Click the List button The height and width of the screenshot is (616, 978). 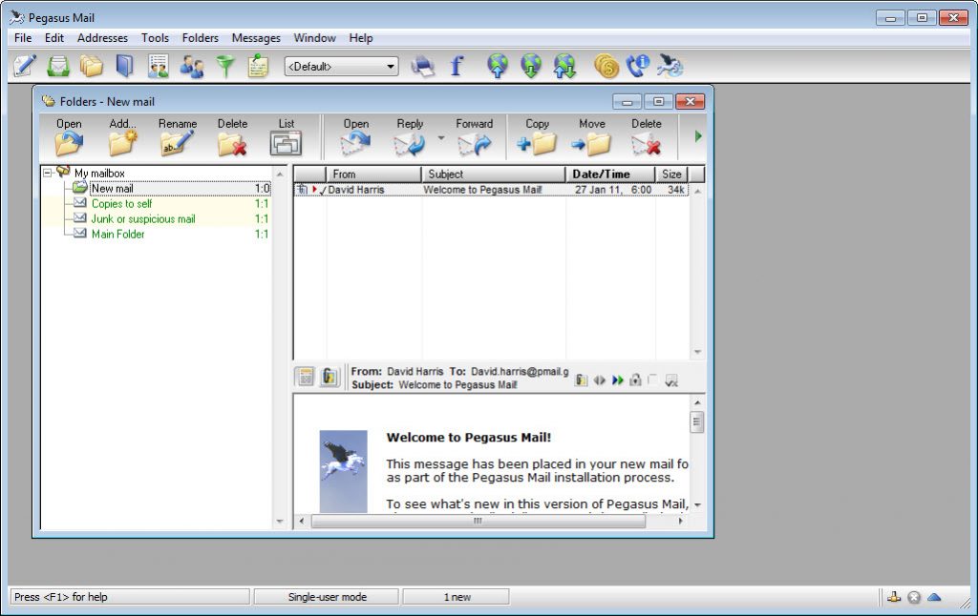(287, 136)
